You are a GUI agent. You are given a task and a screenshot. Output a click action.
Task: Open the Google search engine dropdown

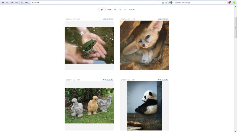pyautogui.click(x=172, y=3)
